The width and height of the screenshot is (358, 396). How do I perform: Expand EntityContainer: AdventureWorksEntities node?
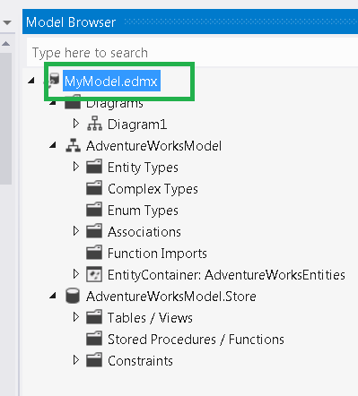[x=76, y=274]
